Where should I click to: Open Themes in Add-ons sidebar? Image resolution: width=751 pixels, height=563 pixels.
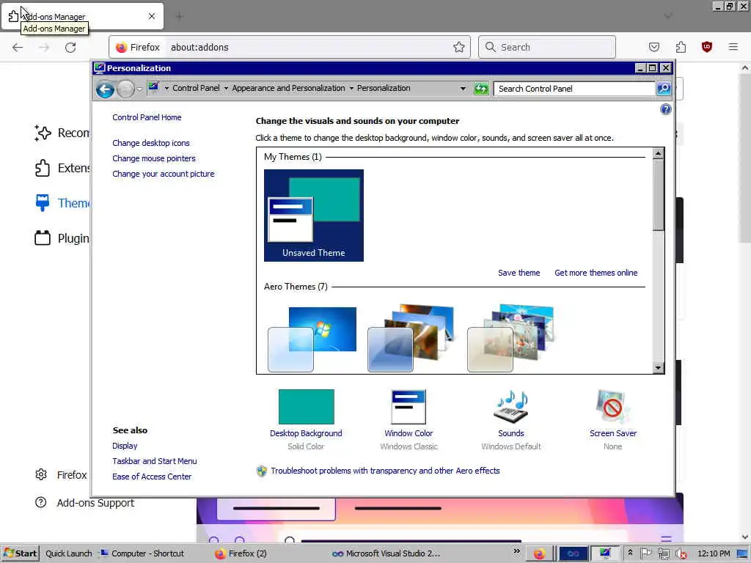pyautogui.click(x=62, y=203)
